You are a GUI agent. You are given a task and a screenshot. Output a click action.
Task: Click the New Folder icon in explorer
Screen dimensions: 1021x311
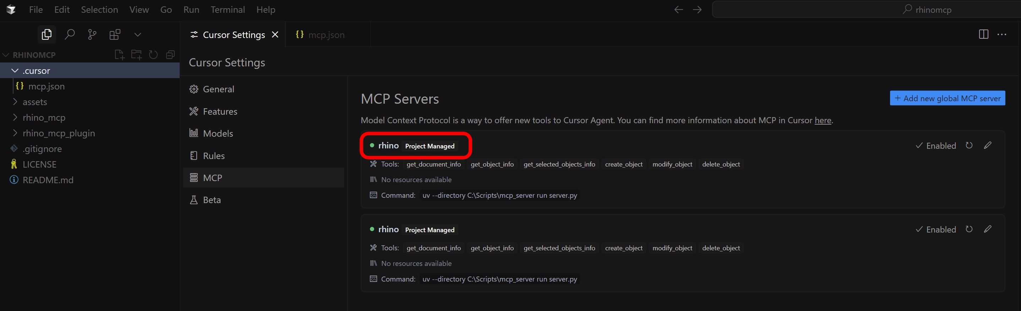(136, 55)
